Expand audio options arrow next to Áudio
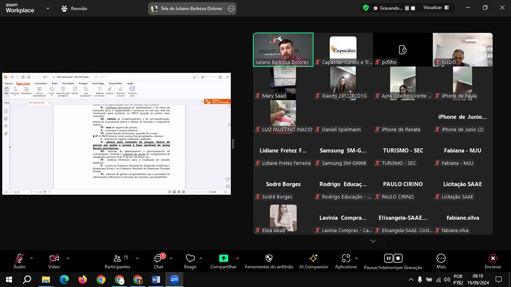Image resolution: width=511 pixels, height=287 pixels. click(x=31, y=258)
